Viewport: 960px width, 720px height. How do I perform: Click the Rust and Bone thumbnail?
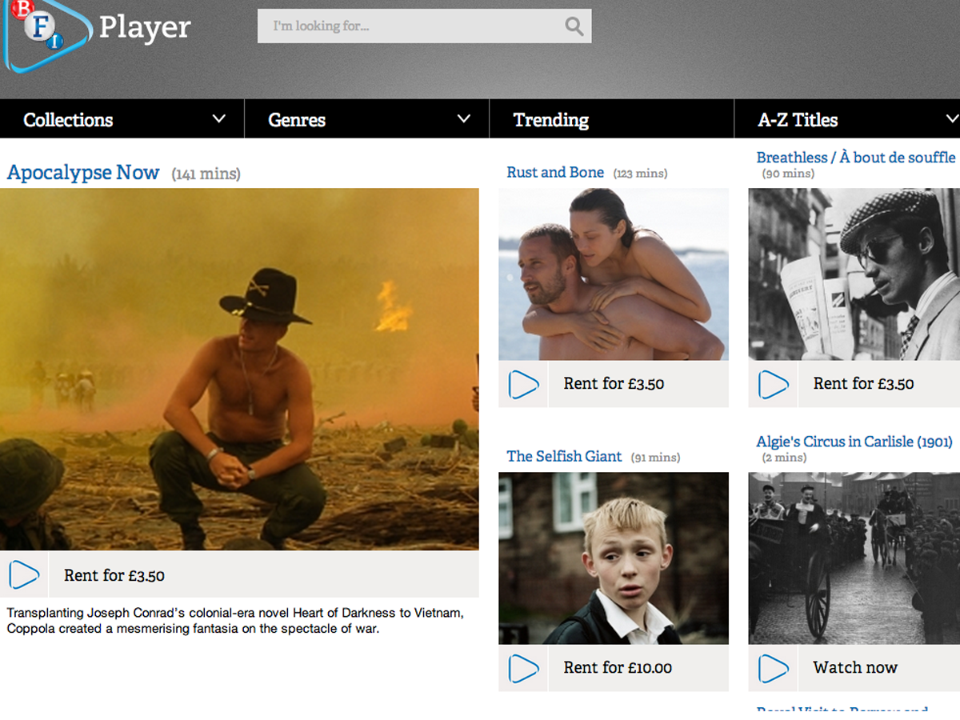click(614, 274)
